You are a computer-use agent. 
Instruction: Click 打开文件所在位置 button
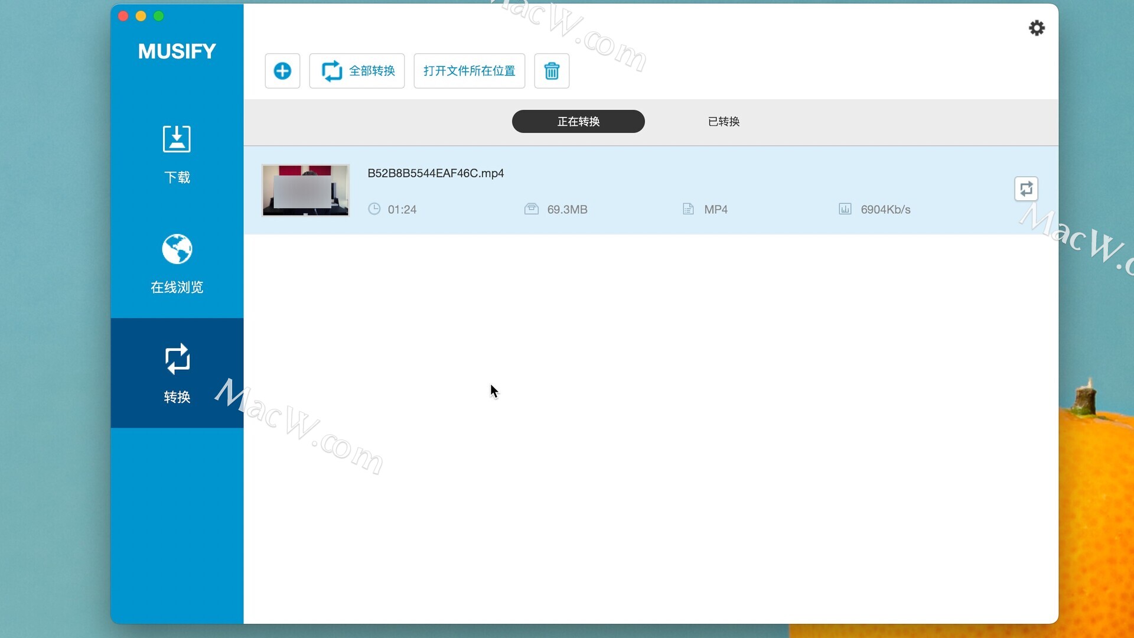point(469,71)
